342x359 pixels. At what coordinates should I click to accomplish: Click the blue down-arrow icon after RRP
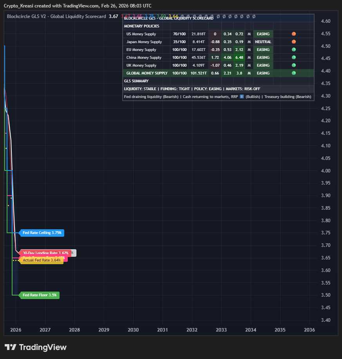coord(242,97)
